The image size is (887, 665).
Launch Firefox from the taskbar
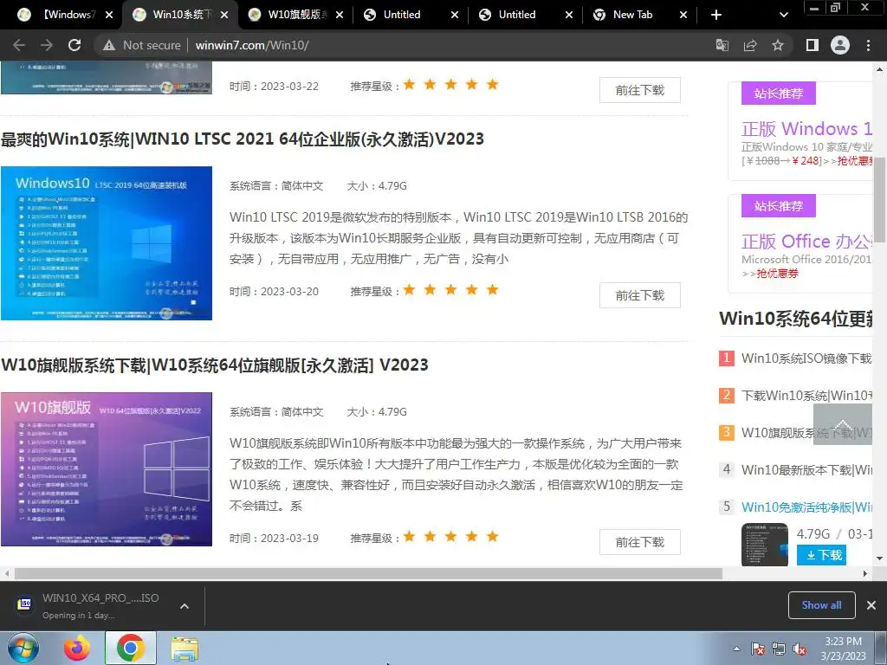coord(77,648)
